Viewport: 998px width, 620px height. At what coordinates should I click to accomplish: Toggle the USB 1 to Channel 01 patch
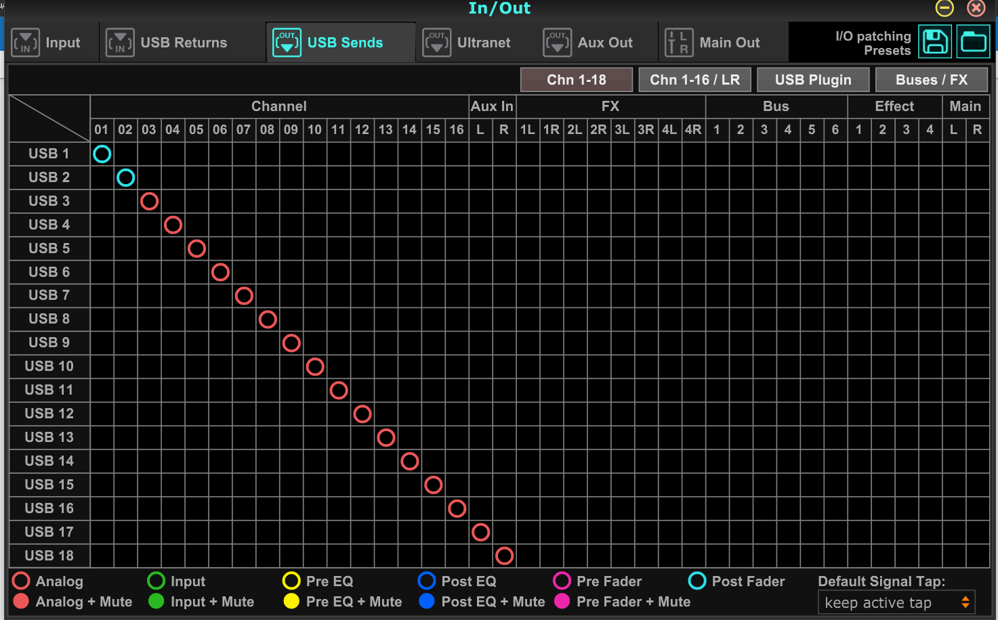tap(102, 154)
